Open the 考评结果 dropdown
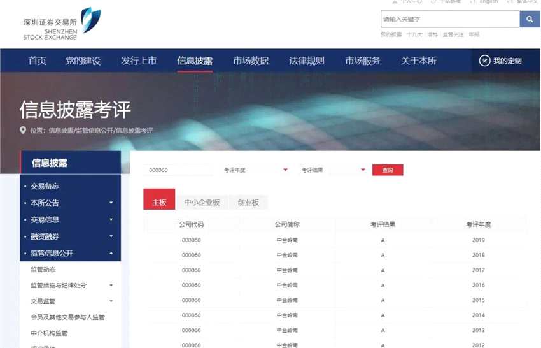541x348 pixels. click(x=333, y=170)
